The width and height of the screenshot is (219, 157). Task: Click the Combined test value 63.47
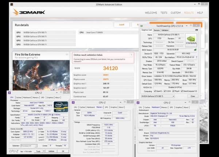105,97
